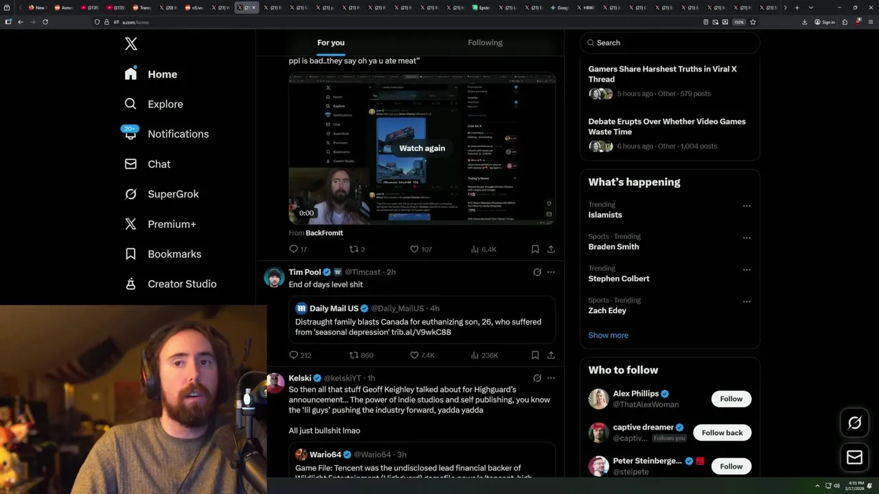Open the BackFromIt source link
This screenshot has height=494, width=879.
324,233
